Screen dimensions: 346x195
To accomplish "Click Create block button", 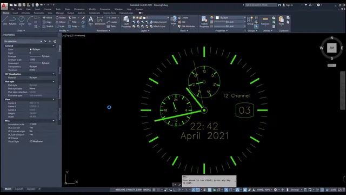I will point(183,18).
